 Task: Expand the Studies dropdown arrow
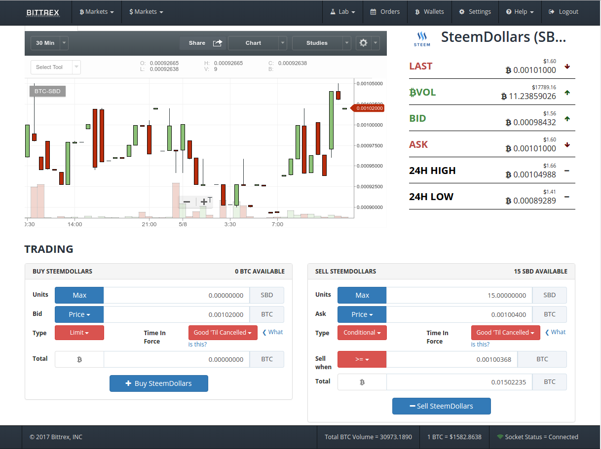[347, 43]
